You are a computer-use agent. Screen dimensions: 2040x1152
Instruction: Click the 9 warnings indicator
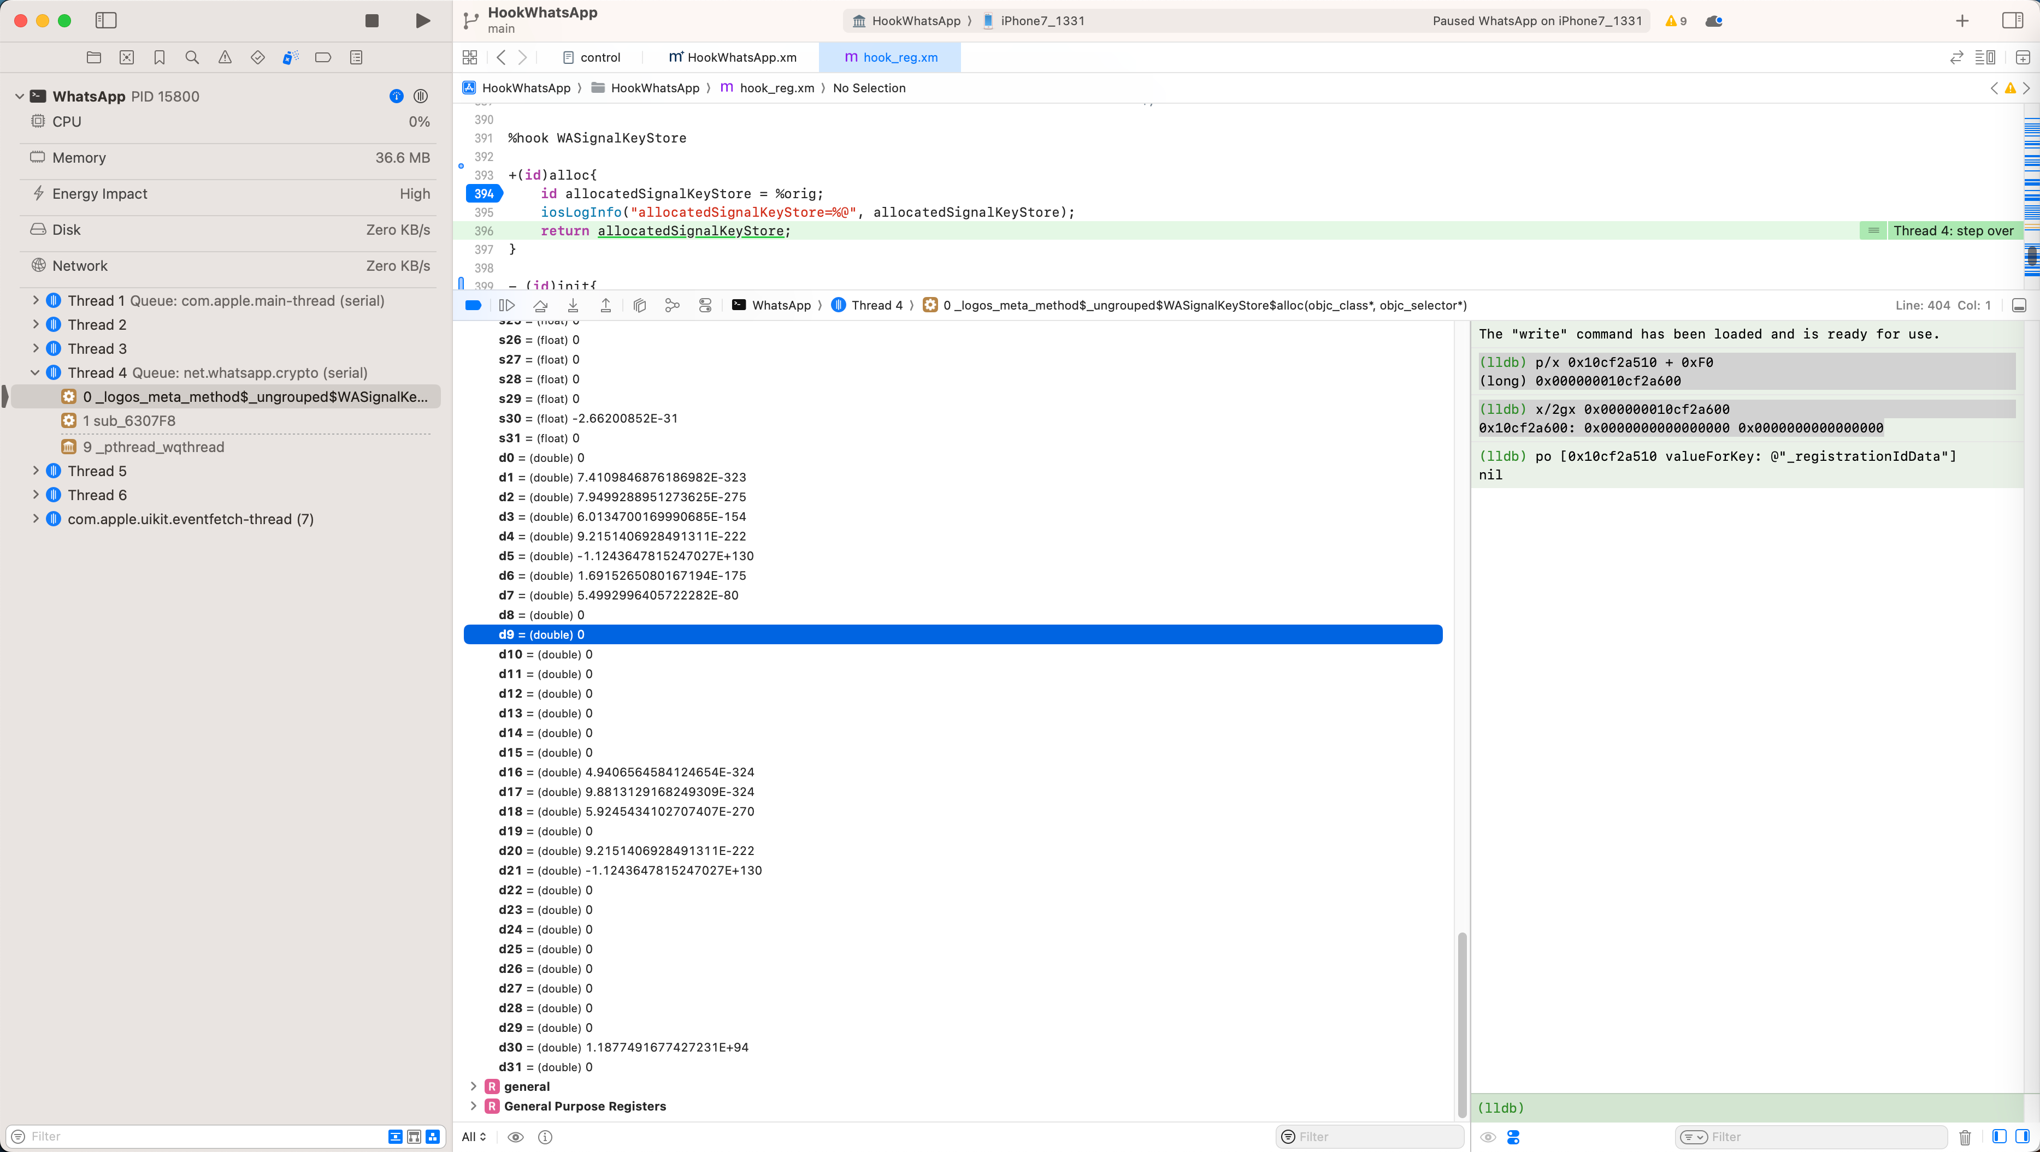click(x=1676, y=21)
